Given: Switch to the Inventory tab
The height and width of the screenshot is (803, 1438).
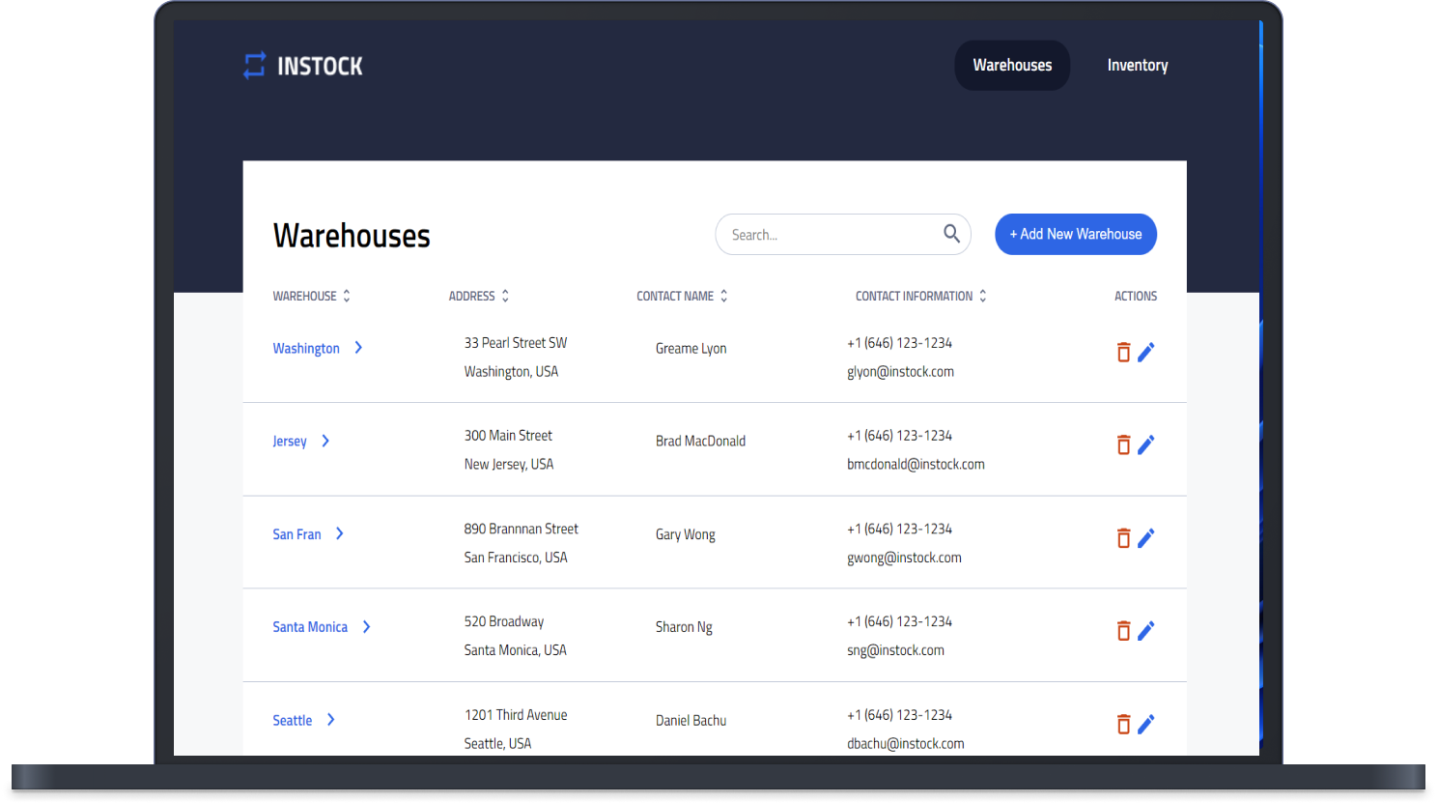Looking at the screenshot, I should pos(1137,66).
